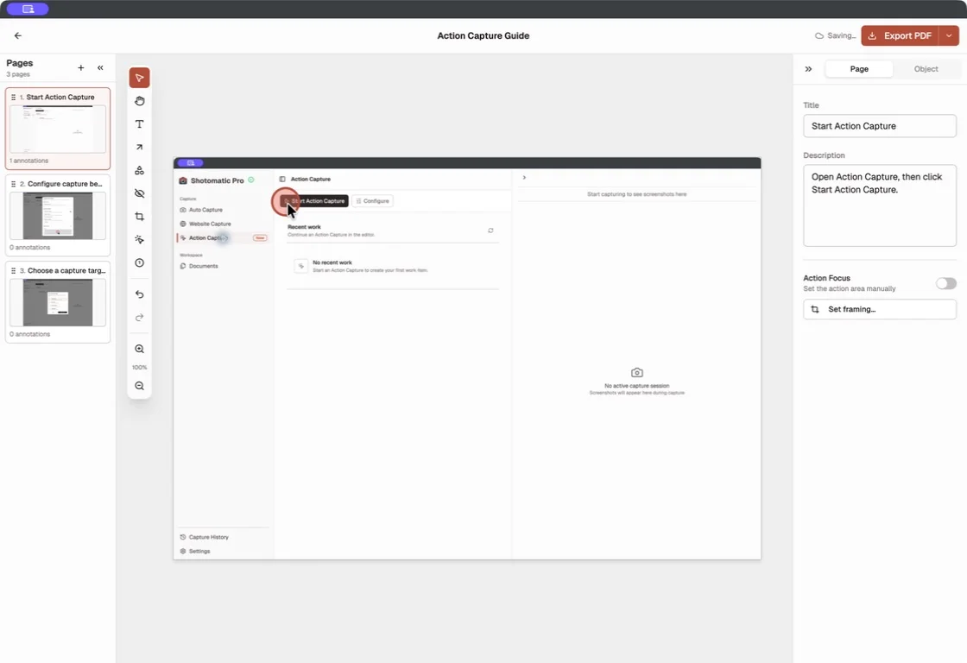Zoom out of the canvas
Screen dimensions: 967x663
pos(139,386)
